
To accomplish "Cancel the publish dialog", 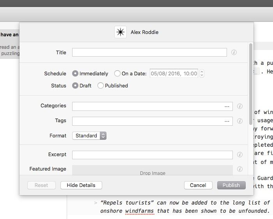I will pos(198,185).
